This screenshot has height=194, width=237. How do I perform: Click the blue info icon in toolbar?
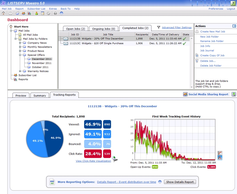coord(61,13)
